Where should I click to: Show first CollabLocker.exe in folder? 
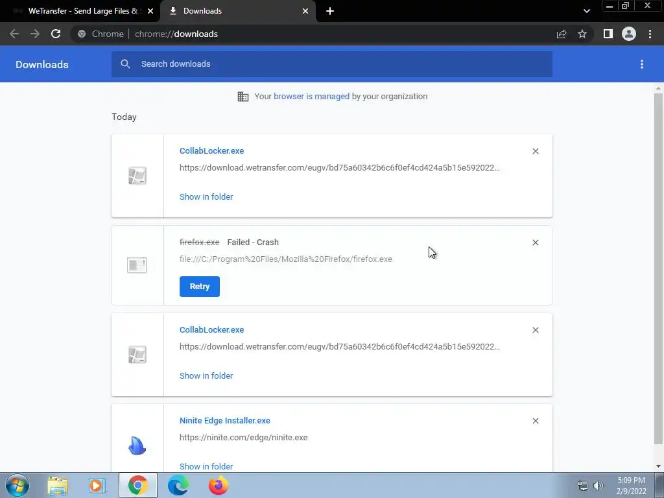point(206,197)
